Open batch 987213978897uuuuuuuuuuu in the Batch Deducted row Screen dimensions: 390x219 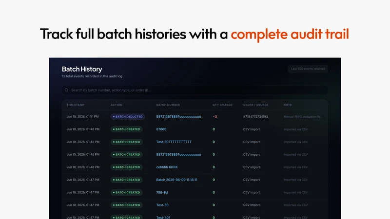click(x=178, y=117)
